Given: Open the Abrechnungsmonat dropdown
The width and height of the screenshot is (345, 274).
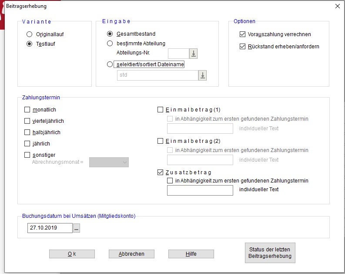Looking at the screenshot, I should click(x=109, y=162).
